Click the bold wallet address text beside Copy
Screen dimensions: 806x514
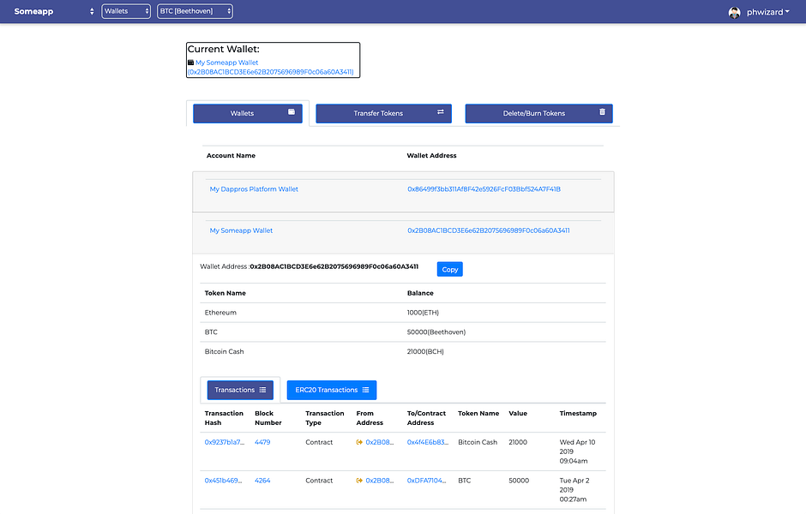334,266
